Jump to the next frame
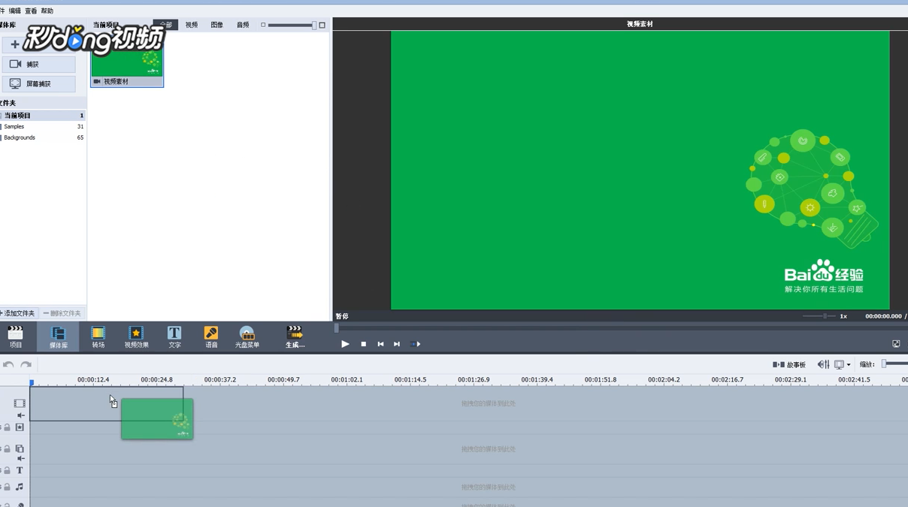 [397, 344]
